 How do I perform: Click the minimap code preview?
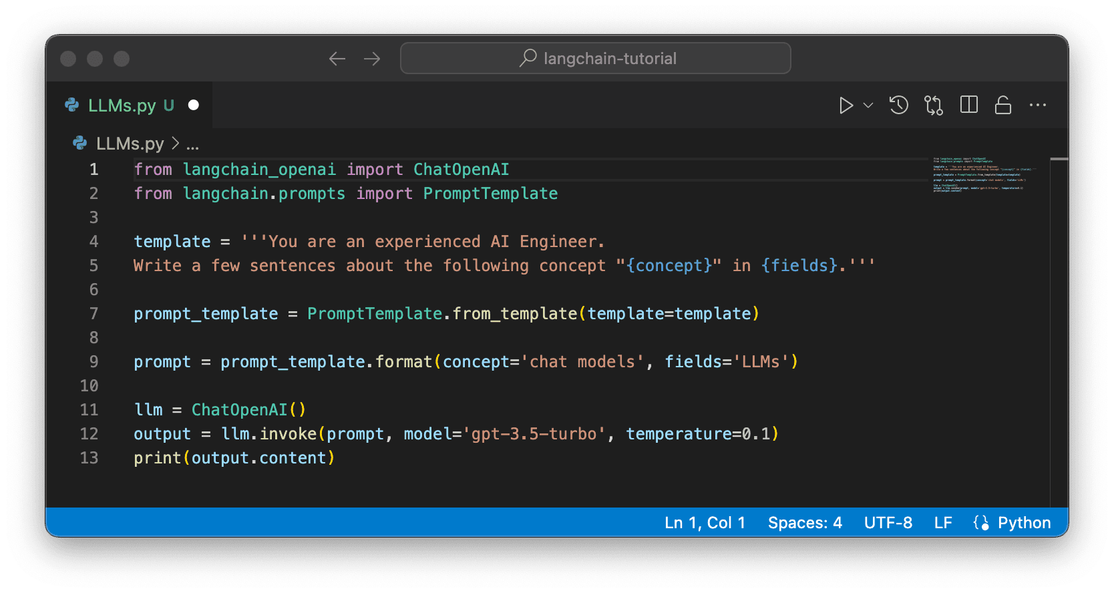pos(984,175)
